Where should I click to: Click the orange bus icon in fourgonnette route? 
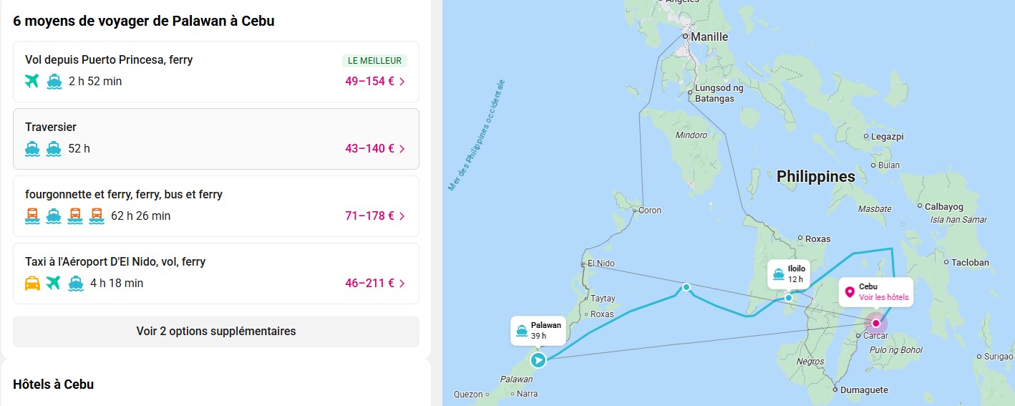(x=32, y=216)
